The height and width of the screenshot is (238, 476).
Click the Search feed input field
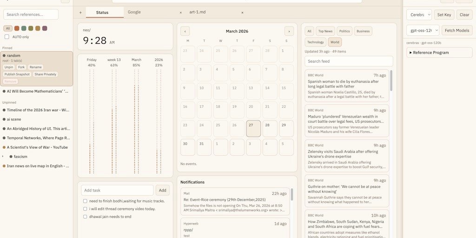[349, 61]
